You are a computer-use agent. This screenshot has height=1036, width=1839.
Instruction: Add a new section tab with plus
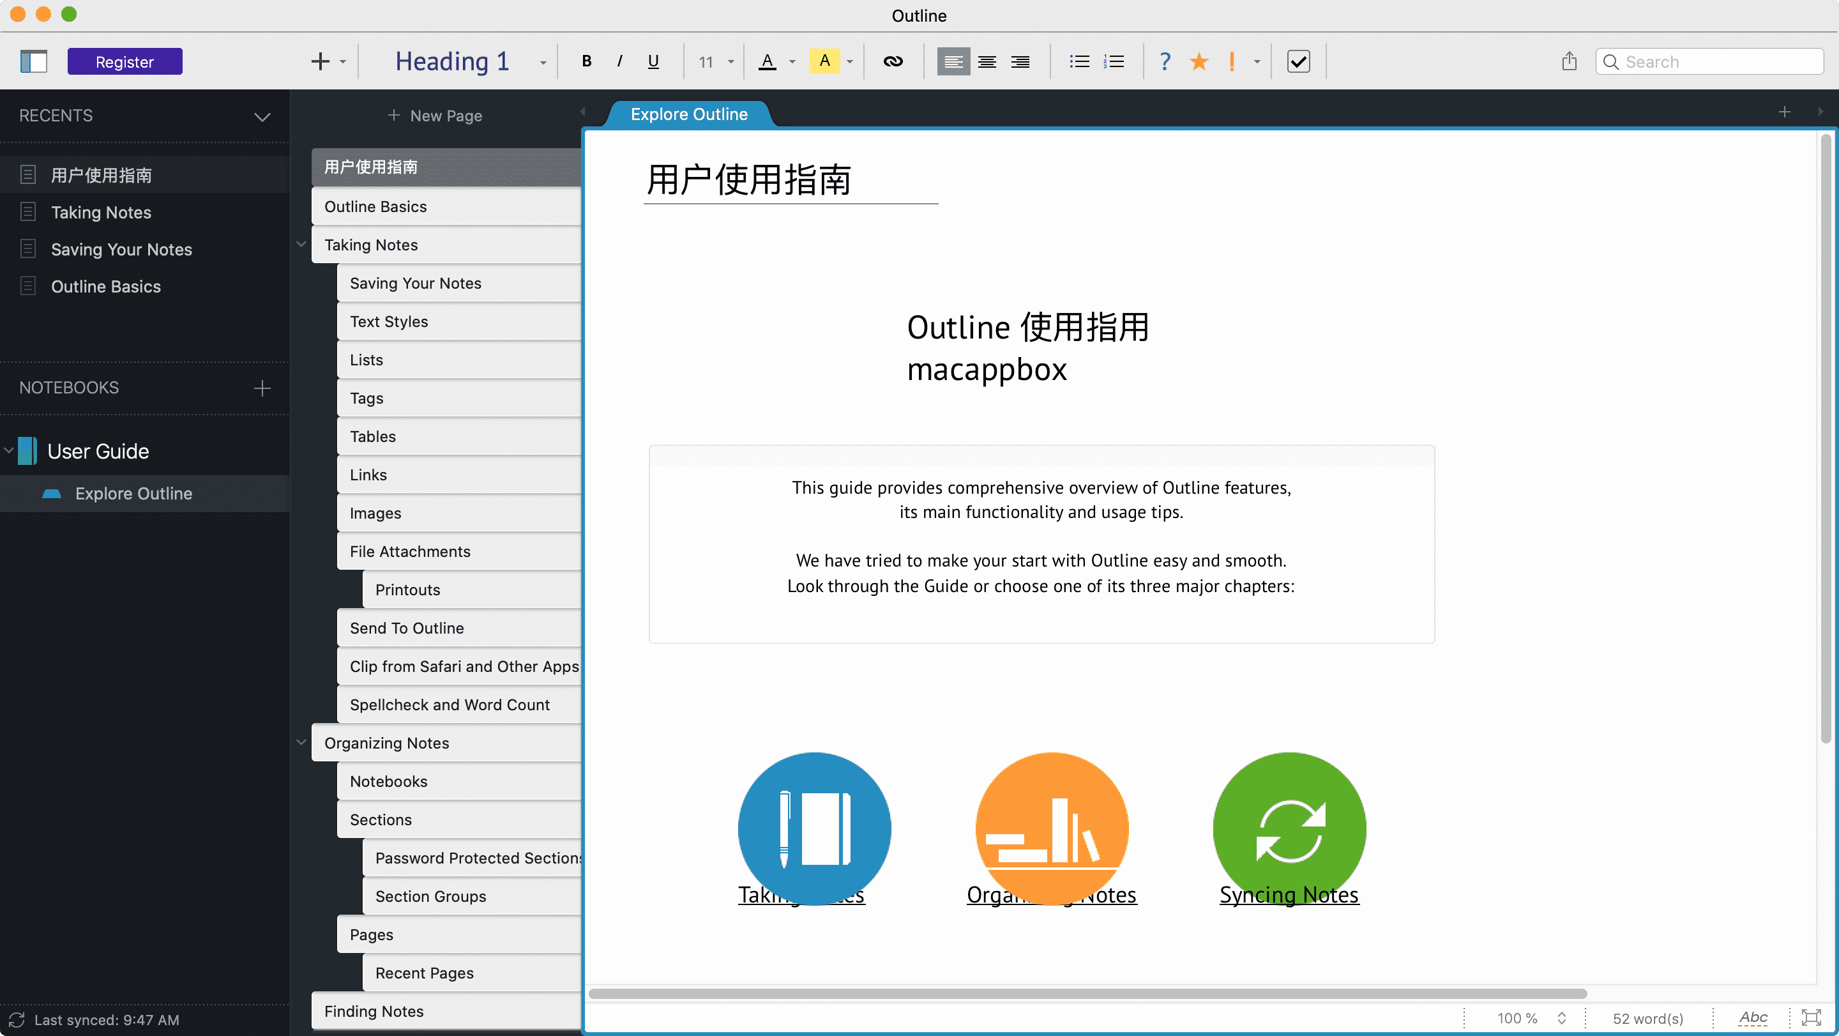1784,112
